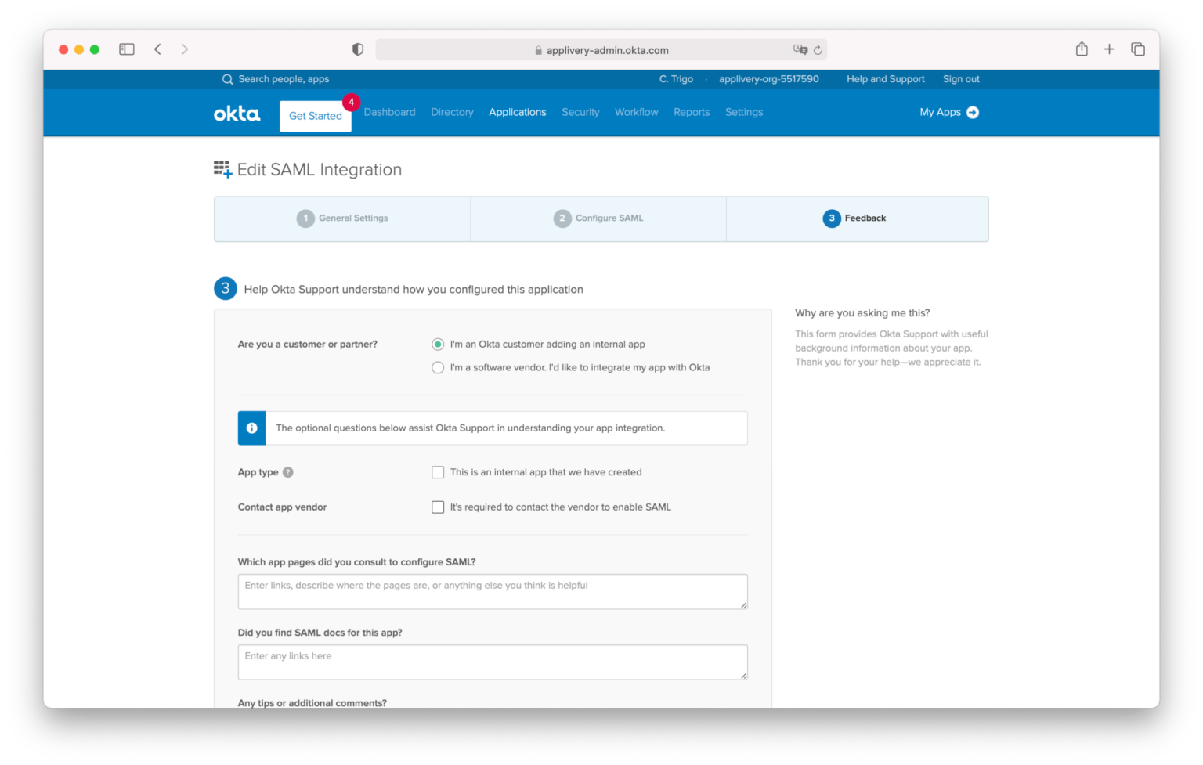Click the privacy shield icon in browser toolbar
This screenshot has width=1203, height=765.
(x=357, y=49)
